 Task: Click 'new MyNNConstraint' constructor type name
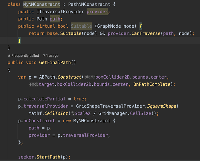[x=92, y=121]
